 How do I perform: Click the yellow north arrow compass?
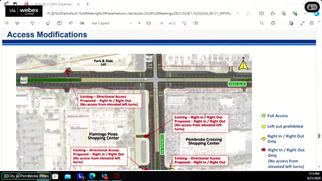pos(244,63)
